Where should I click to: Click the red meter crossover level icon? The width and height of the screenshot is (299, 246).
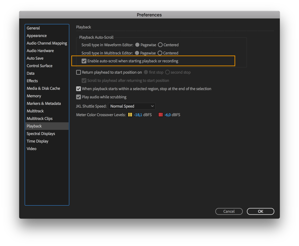160,115
